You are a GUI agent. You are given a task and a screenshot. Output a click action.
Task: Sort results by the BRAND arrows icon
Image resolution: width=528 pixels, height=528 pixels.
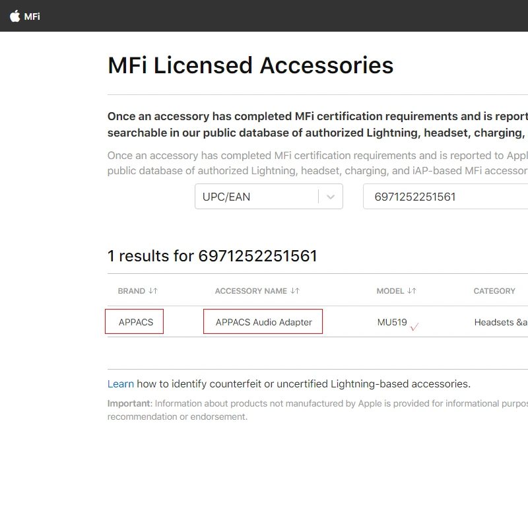153,291
